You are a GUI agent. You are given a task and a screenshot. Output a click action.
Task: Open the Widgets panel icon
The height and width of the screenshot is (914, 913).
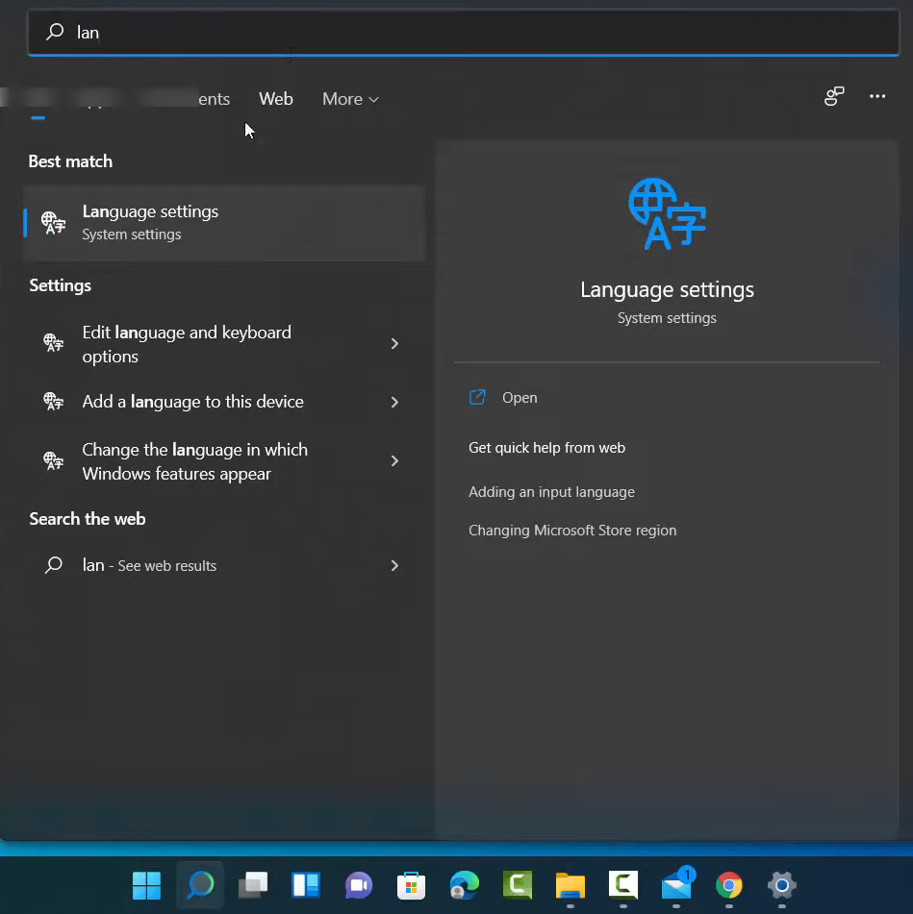(x=306, y=884)
